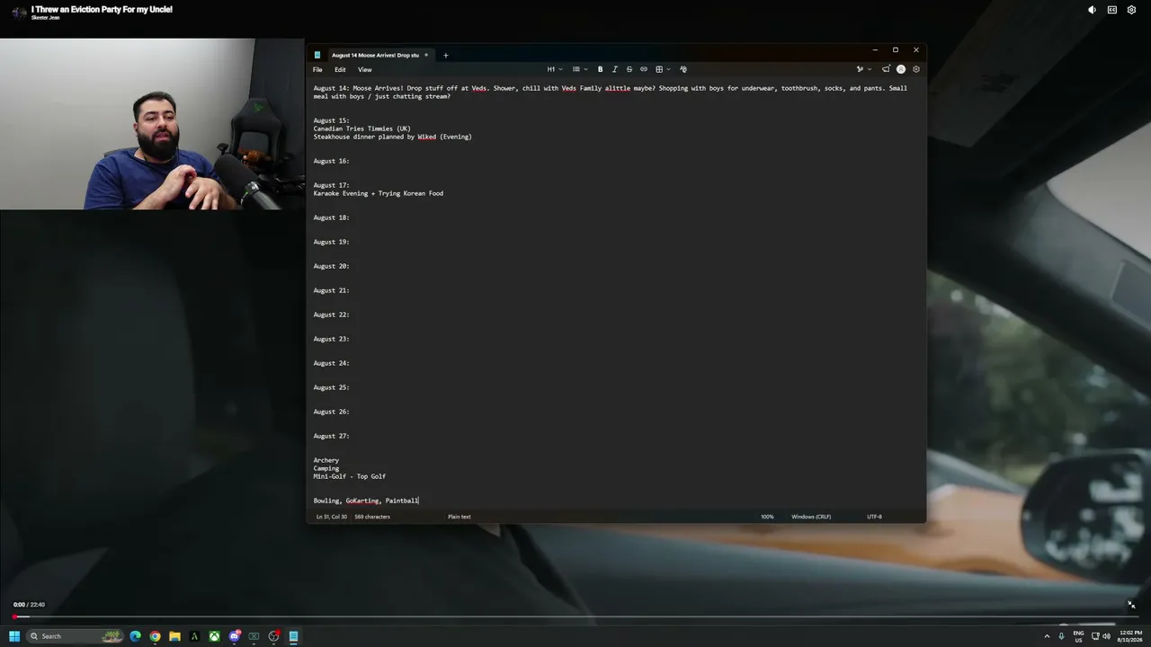Viewport: 1151px width, 647px height.
Task: Open the table insert dropdown in Notepad
Action: pos(663,69)
